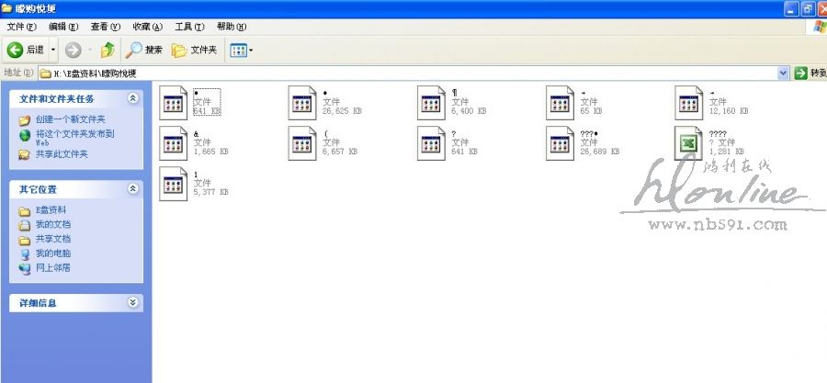
Task: Open the Search (搜索) tool
Action: [x=143, y=50]
